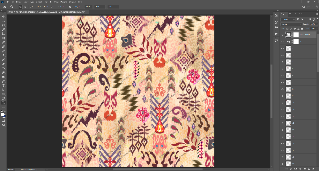The image size is (319, 171).
Task: Select the Eyedropper tool
Action: coord(4,43)
